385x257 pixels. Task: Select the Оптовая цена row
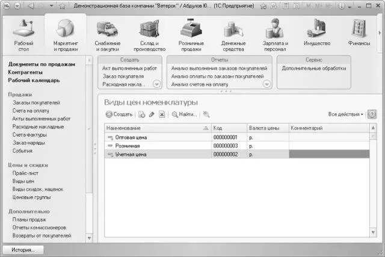click(237, 137)
